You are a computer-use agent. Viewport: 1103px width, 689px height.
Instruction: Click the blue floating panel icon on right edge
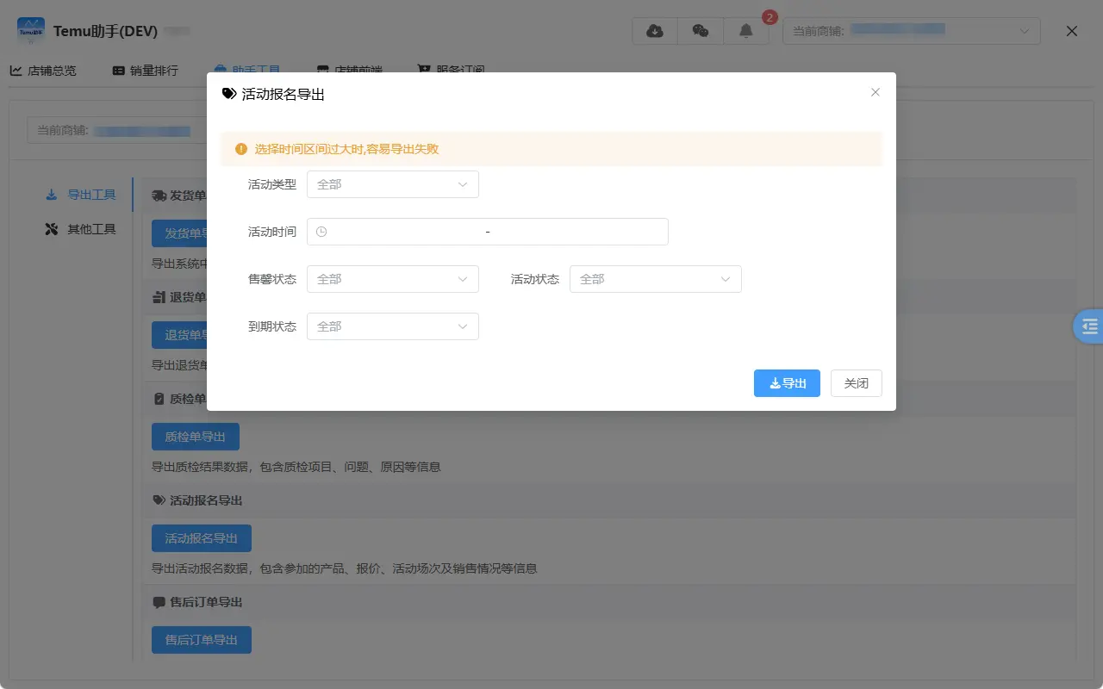pos(1089,326)
